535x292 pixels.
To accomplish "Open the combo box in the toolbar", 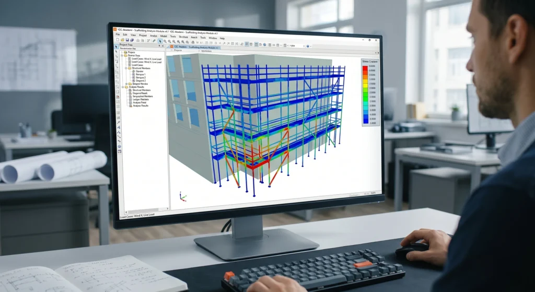I will click(297, 46).
